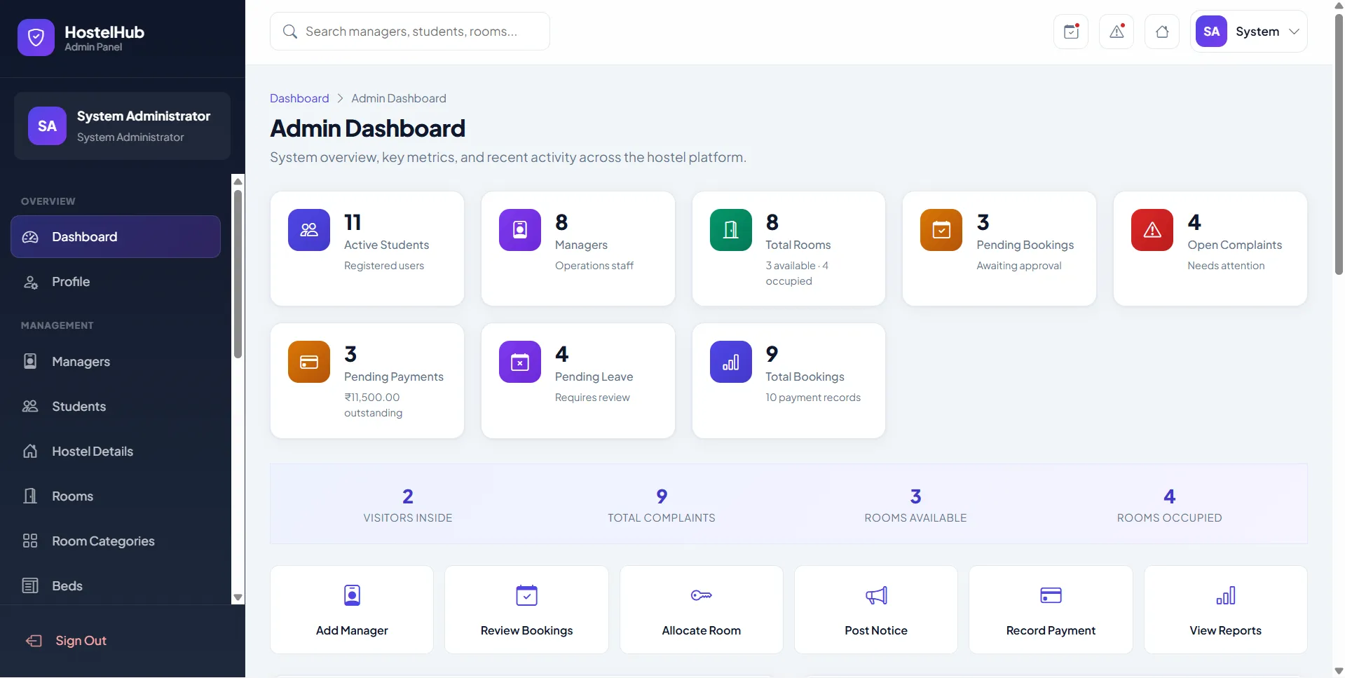Click the "₹11,500.00 outstanding" text

click(374, 405)
